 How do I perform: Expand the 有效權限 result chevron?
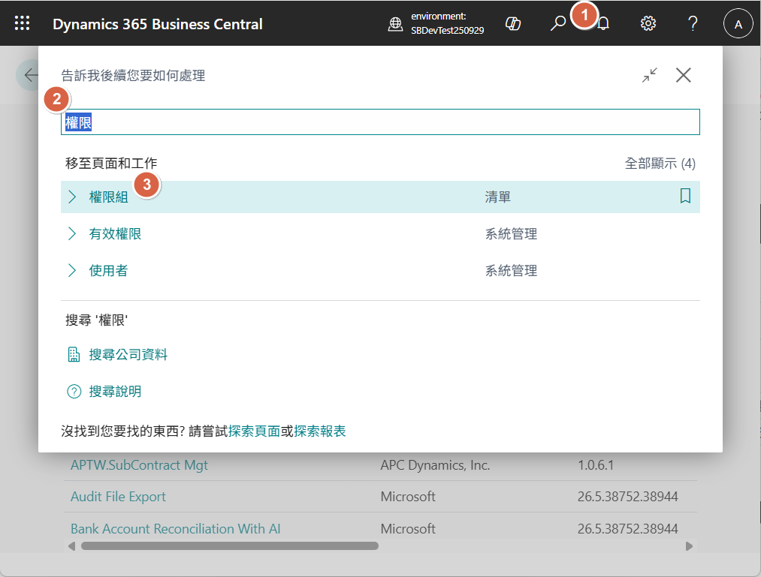pyautogui.click(x=72, y=233)
